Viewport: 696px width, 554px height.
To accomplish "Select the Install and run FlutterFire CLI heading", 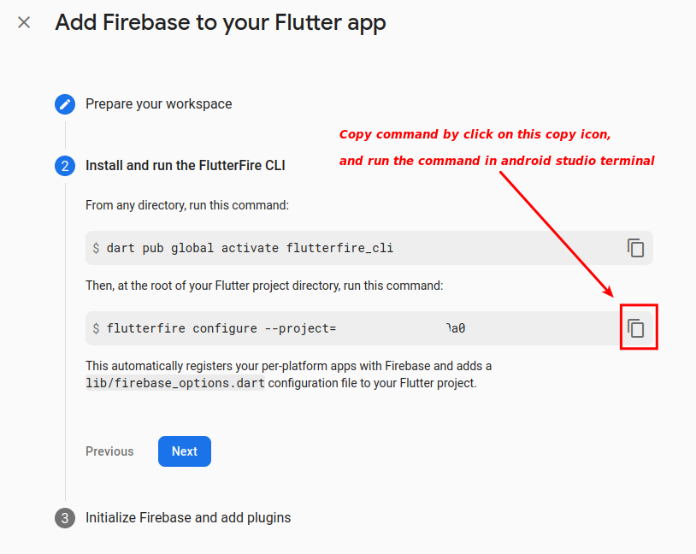I will 185,166.
